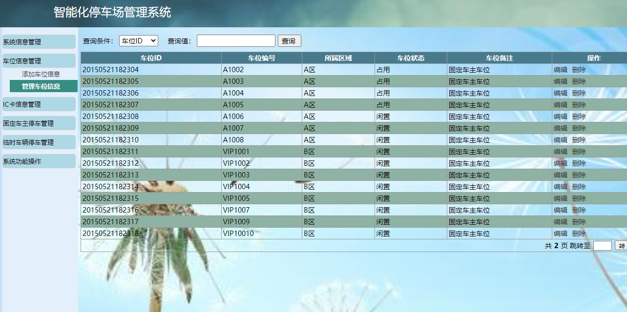Edit the row for spot A1006

(560, 117)
